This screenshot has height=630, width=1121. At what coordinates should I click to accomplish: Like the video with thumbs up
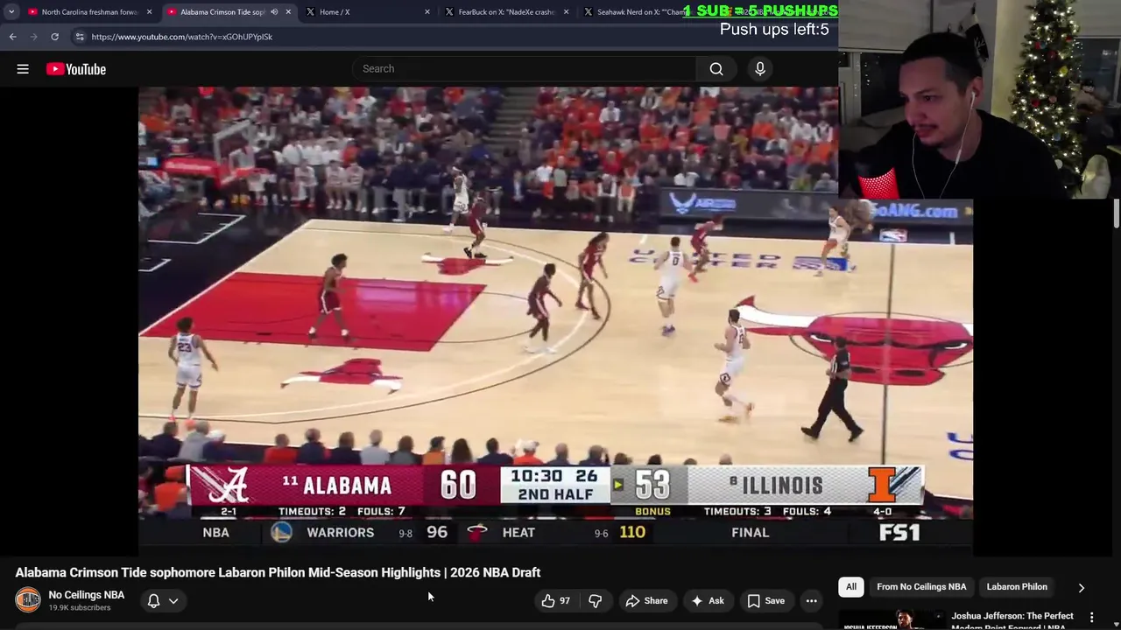[555, 601]
